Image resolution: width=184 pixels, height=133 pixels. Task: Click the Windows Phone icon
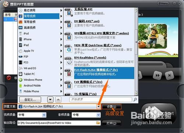coord(21,80)
